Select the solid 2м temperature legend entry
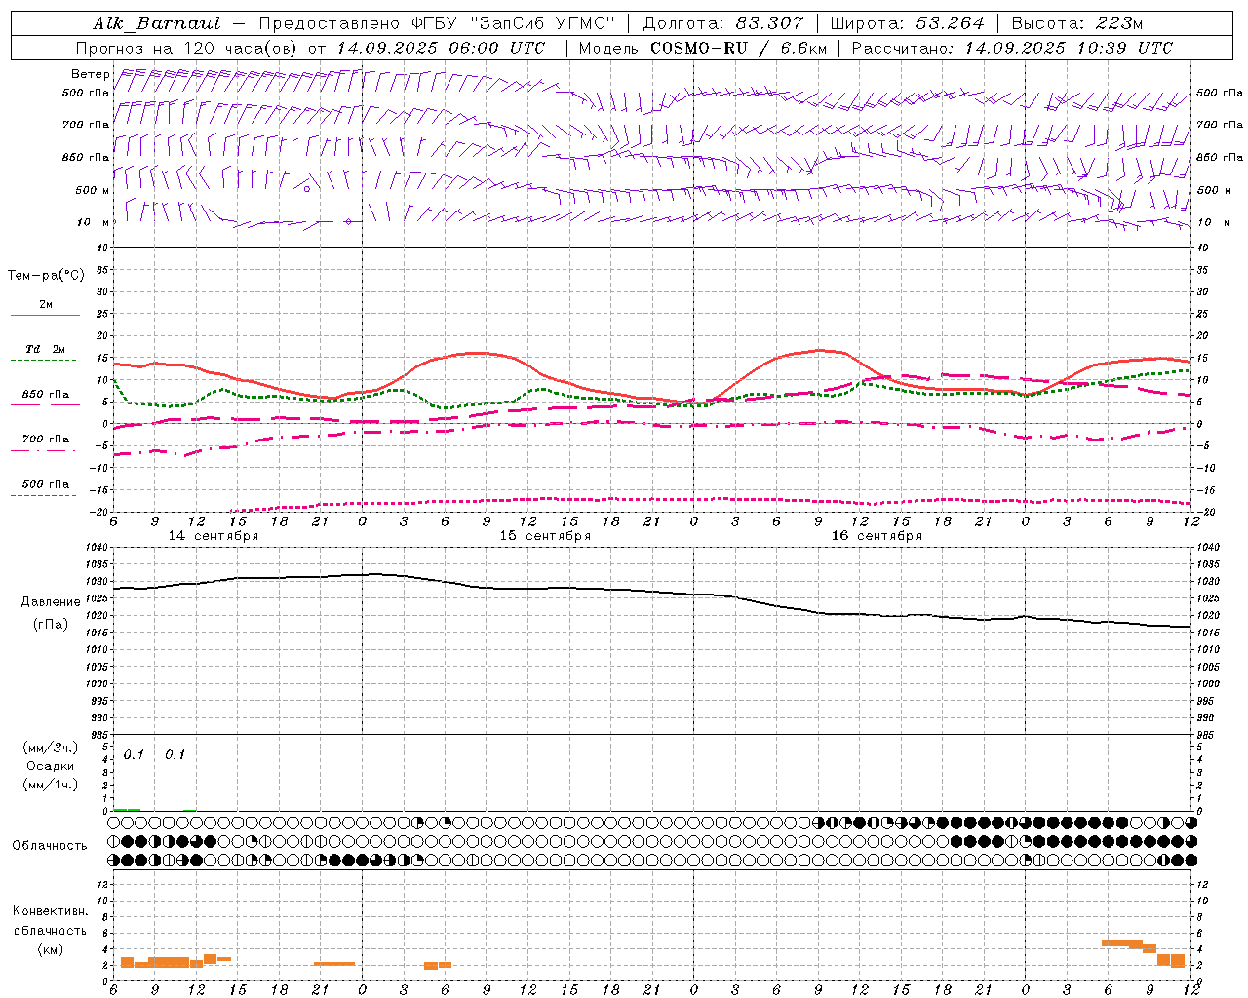The image size is (1248, 998). coord(46,305)
